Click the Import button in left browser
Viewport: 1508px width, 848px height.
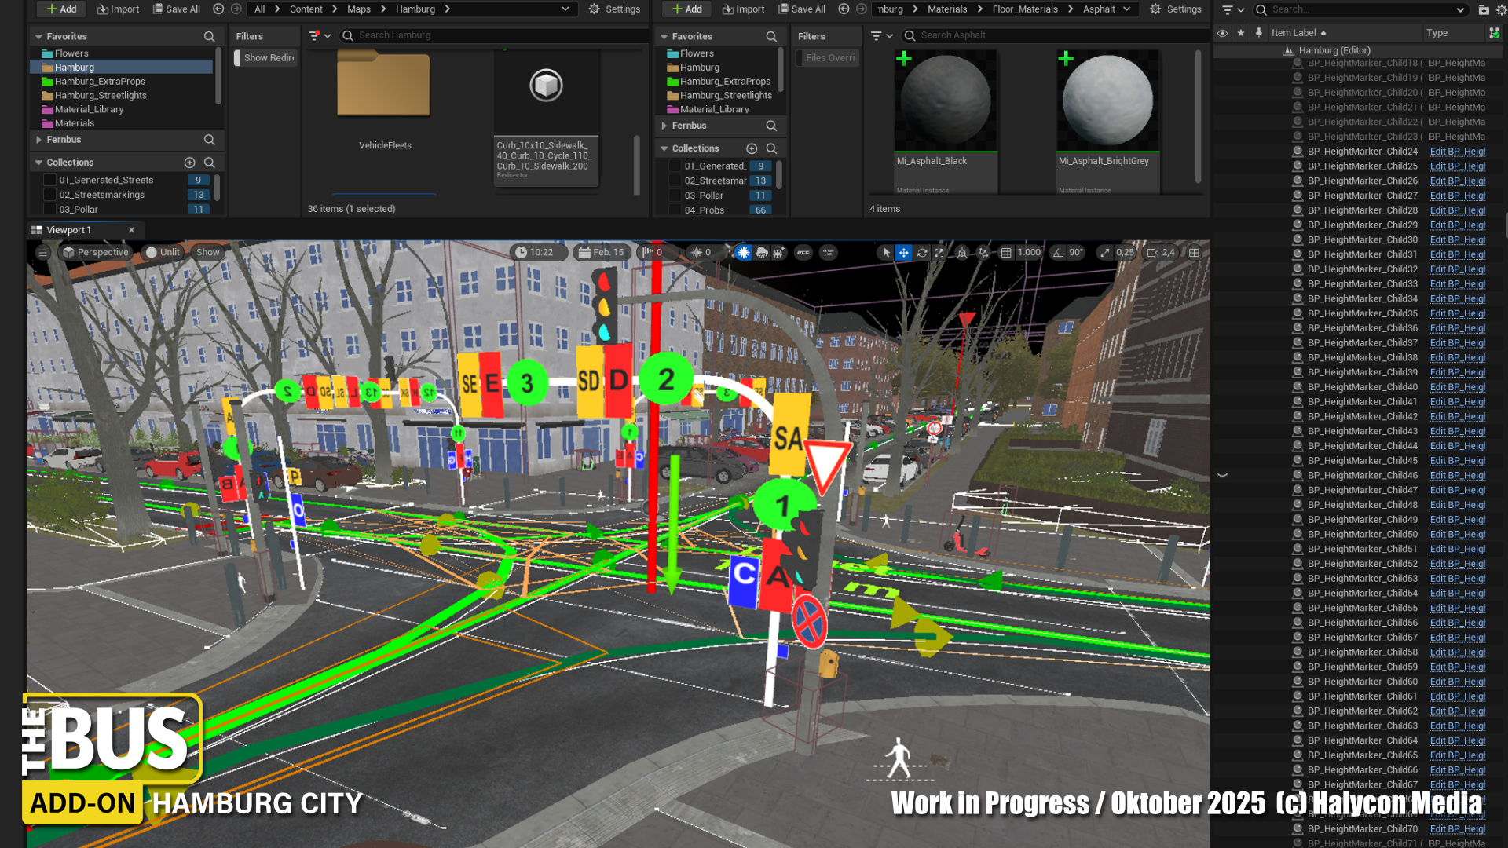(118, 9)
